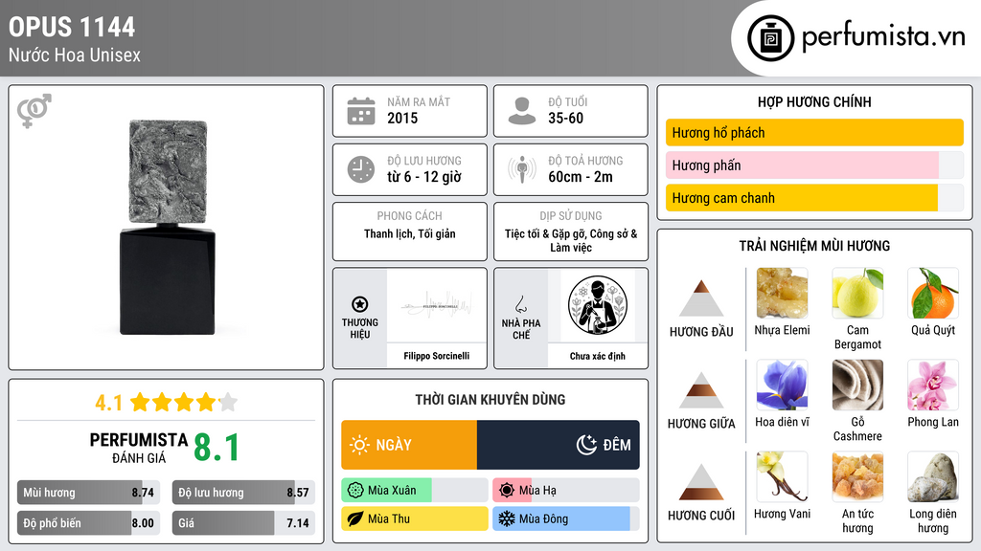Click the Mùa Thu season bar
The width and height of the screenshot is (981, 551).
point(414,519)
